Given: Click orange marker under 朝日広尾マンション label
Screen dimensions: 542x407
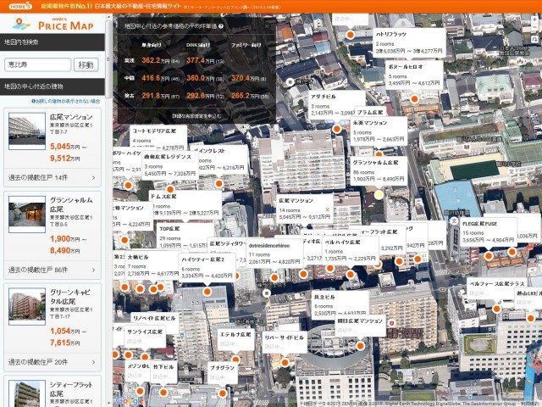Looking at the screenshot, I should [x=360, y=346].
